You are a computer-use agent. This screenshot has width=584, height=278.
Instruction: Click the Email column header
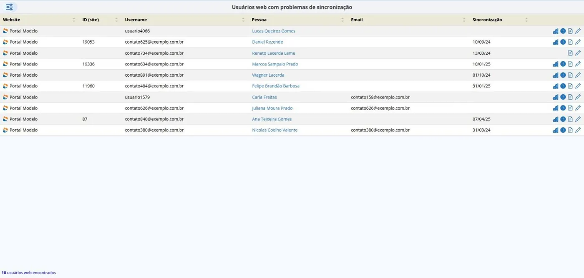click(357, 20)
